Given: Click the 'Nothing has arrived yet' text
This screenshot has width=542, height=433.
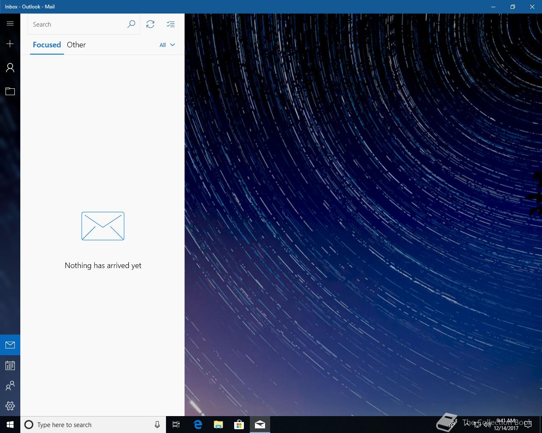Looking at the screenshot, I should pyautogui.click(x=103, y=266).
